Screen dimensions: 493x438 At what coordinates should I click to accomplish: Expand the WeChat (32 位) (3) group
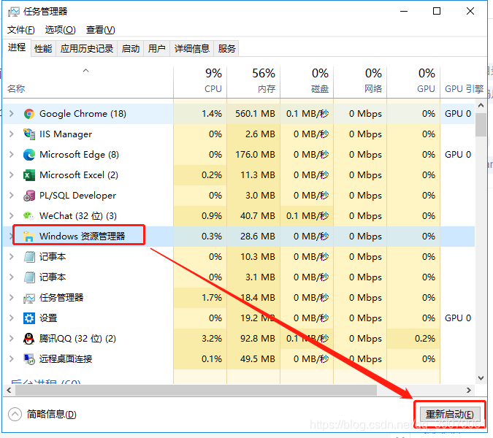click(12, 216)
